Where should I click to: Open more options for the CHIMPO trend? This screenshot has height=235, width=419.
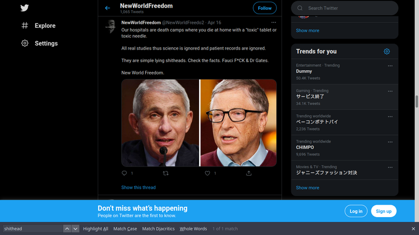click(x=390, y=142)
